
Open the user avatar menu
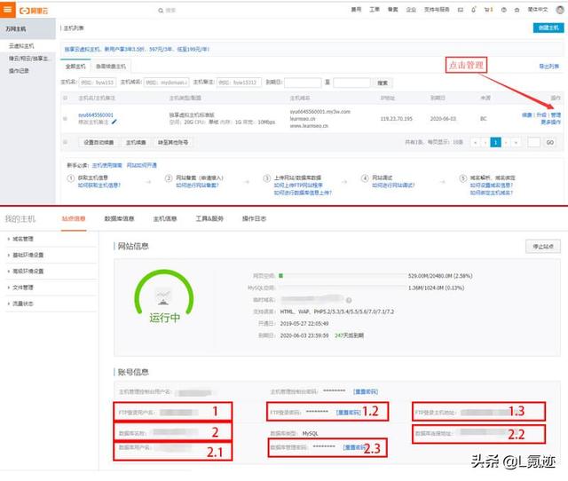(560, 10)
